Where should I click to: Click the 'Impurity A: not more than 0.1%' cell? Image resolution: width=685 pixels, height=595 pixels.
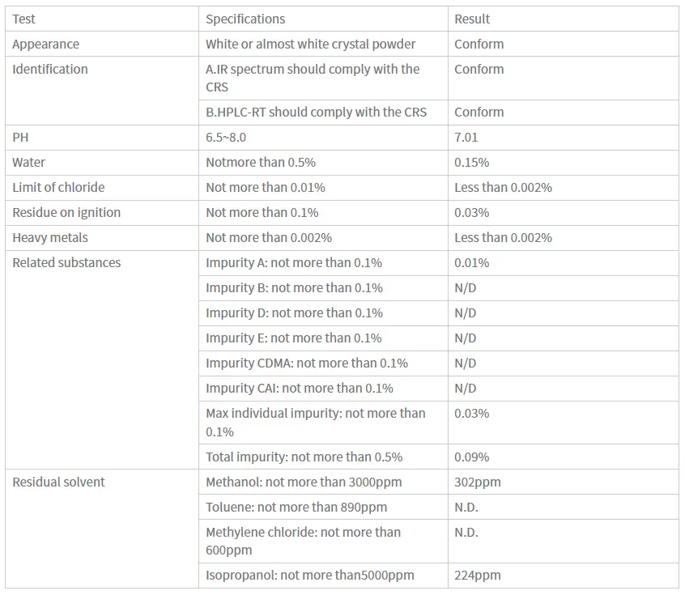[294, 262]
